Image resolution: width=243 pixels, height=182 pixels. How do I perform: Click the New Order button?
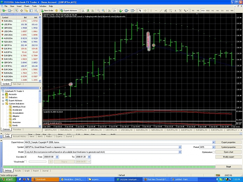47,10
